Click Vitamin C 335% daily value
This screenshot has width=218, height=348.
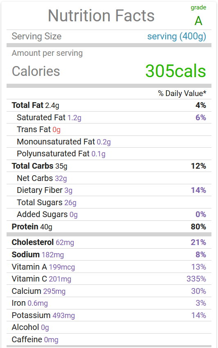click(196, 279)
